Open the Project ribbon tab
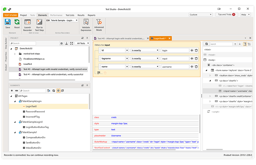The width and height of the screenshot is (256, 165). click(x=23, y=15)
